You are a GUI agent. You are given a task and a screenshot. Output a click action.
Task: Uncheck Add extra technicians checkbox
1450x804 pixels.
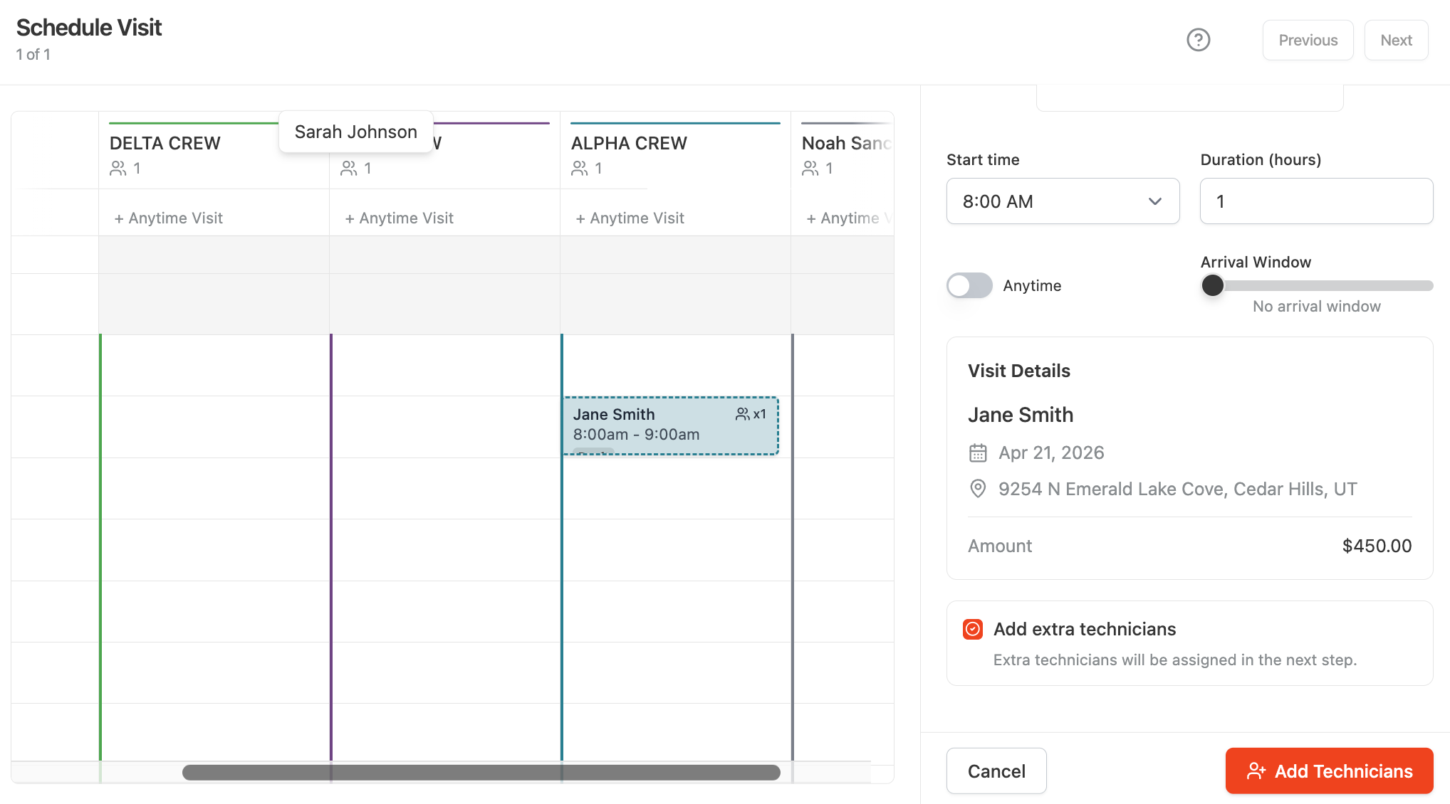972,629
